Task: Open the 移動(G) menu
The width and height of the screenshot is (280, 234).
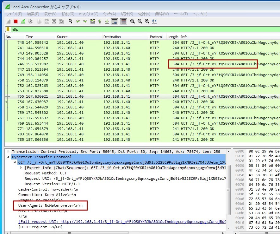Action: (x=68, y=14)
